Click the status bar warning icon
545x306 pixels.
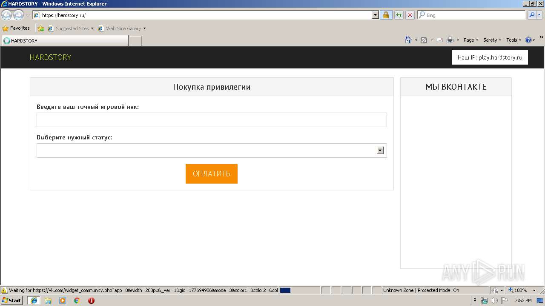click(x=4, y=290)
